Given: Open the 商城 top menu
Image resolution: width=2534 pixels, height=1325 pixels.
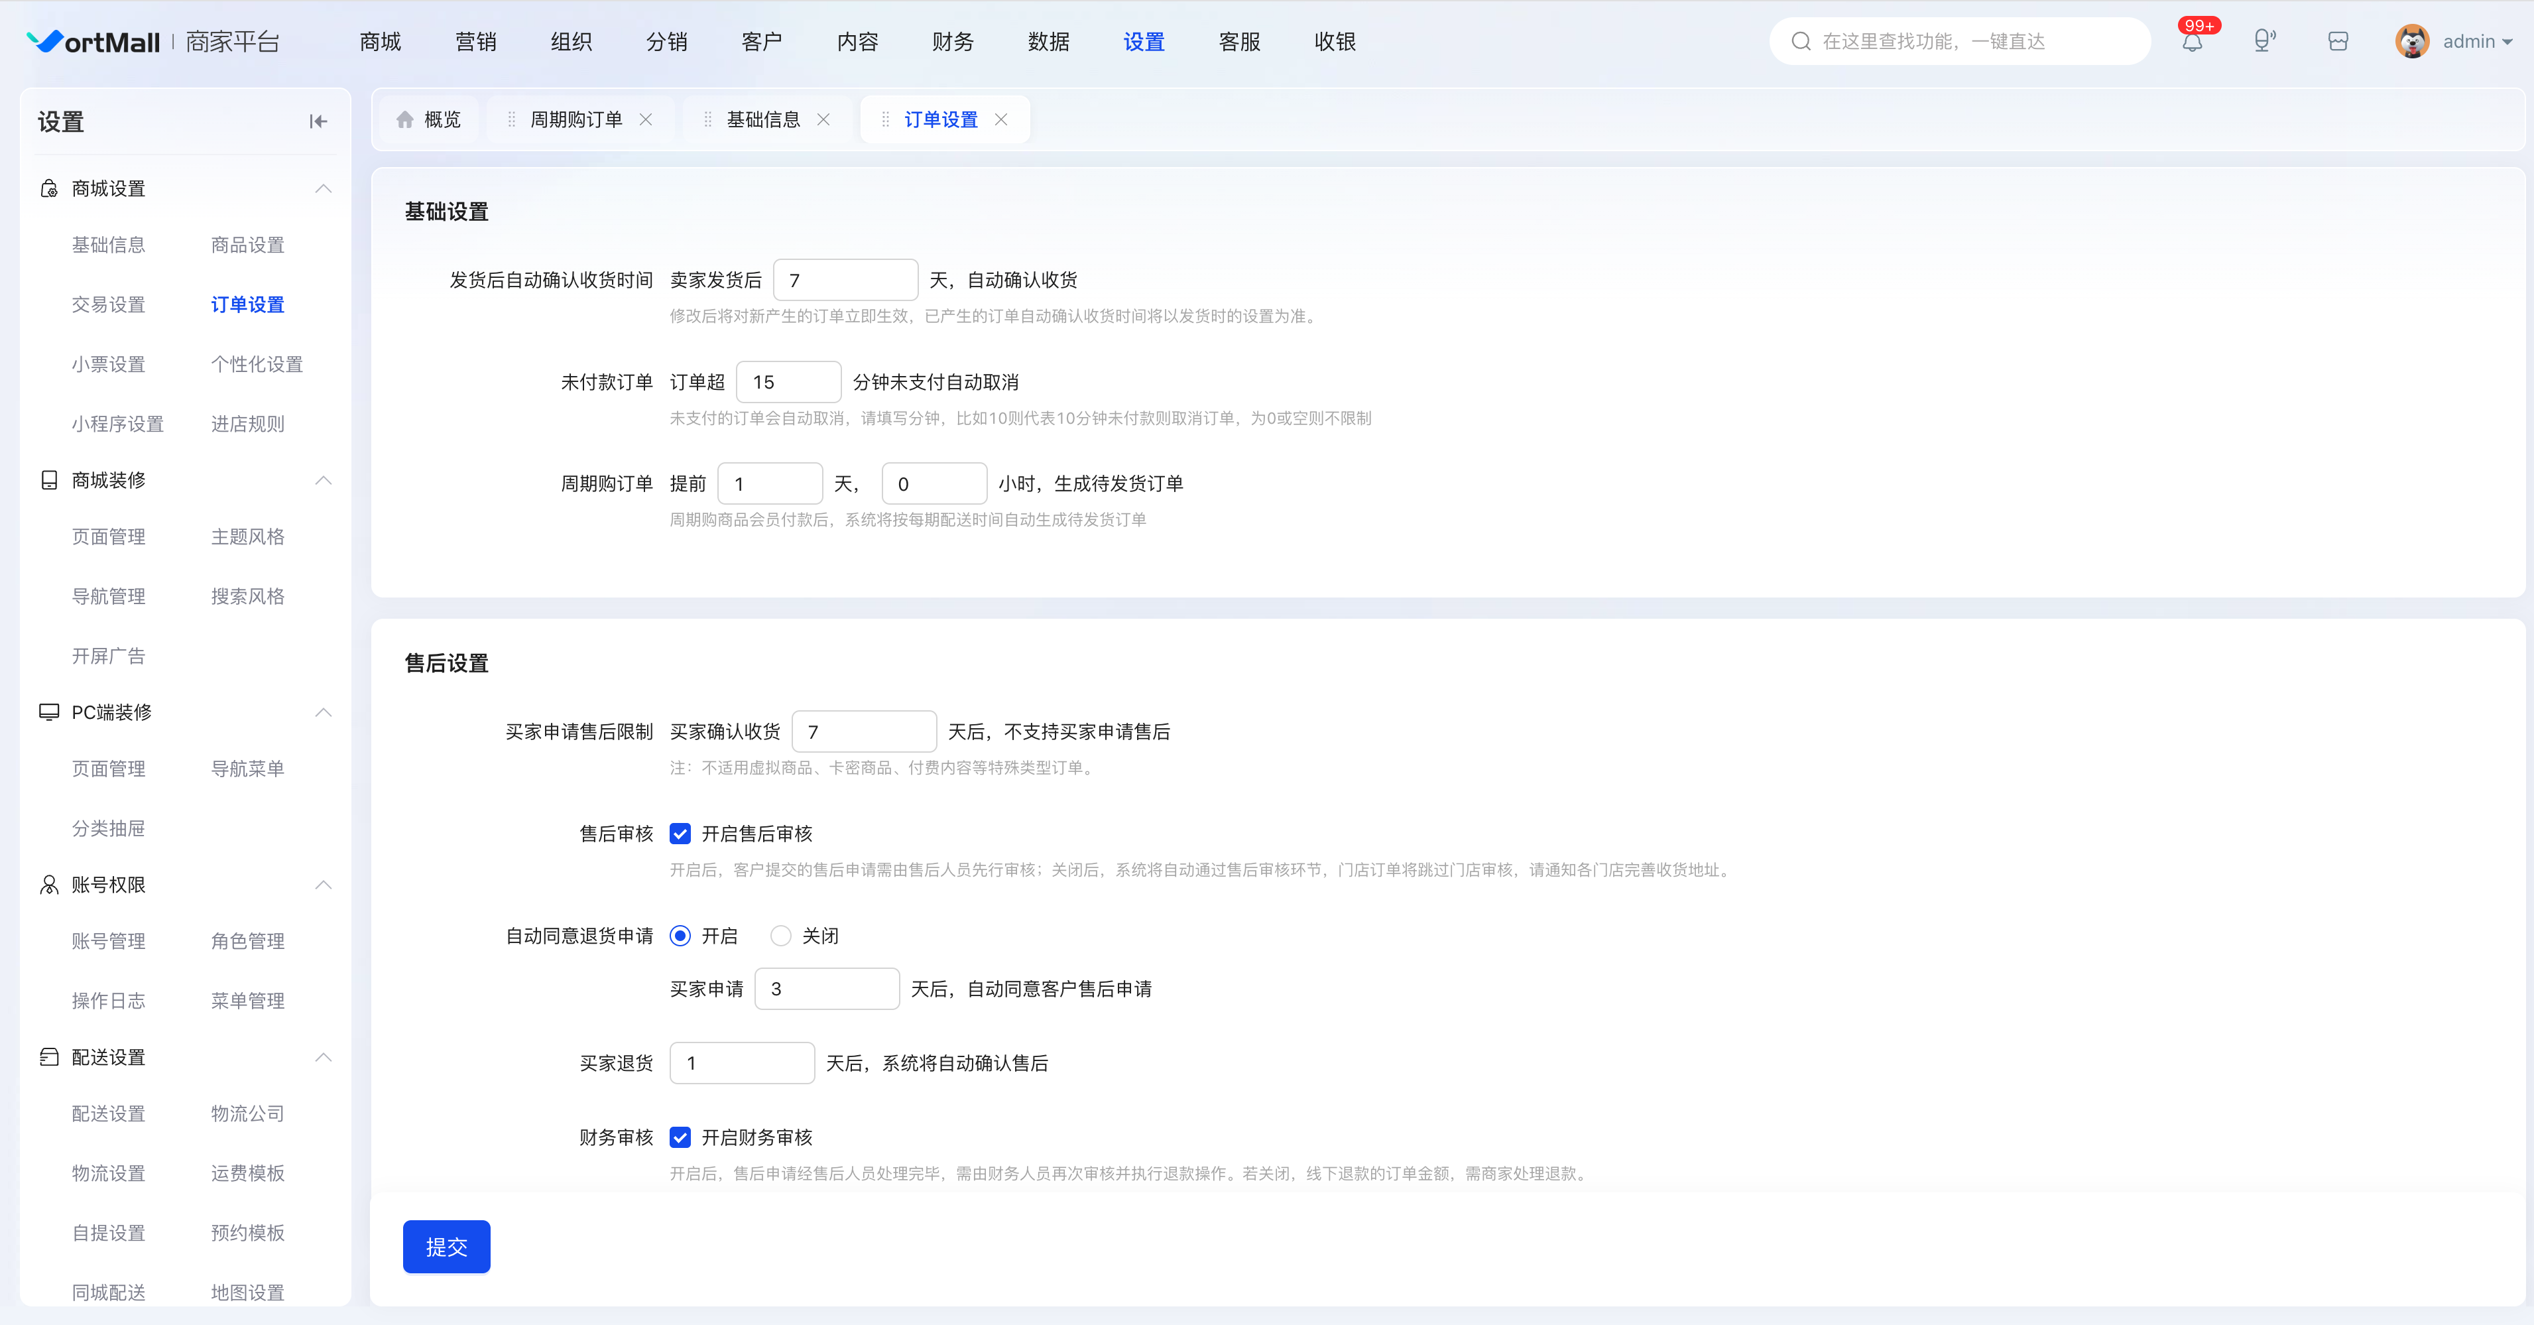Looking at the screenshot, I should pyautogui.click(x=381, y=41).
